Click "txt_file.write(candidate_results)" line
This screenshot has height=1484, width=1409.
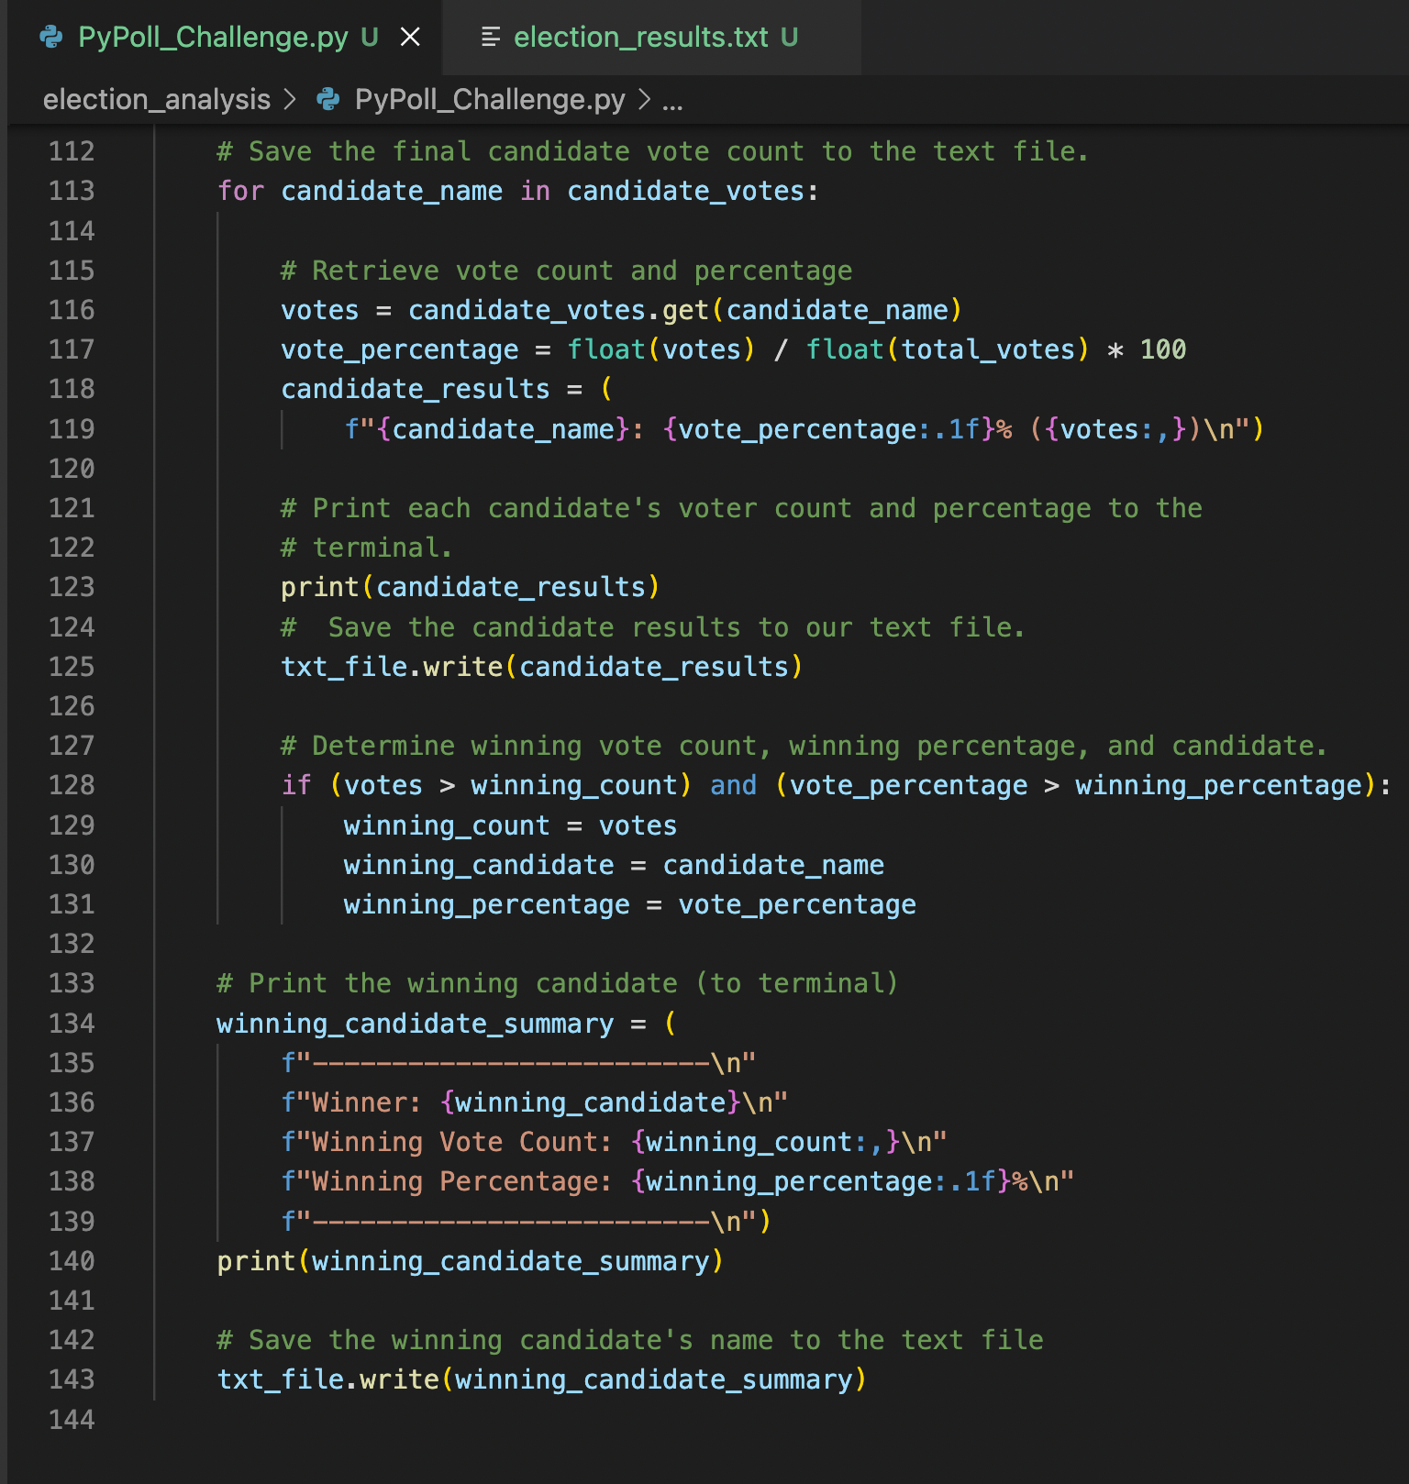click(541, 667)
